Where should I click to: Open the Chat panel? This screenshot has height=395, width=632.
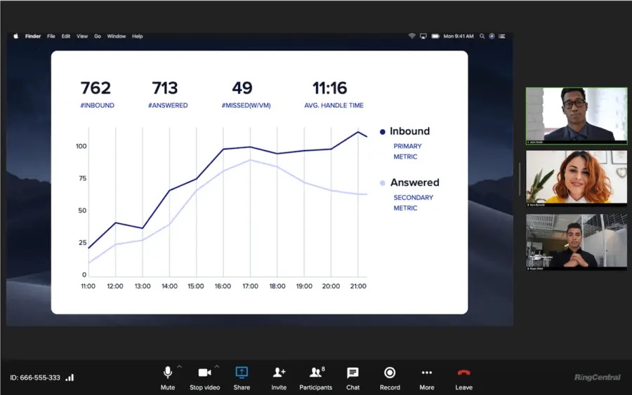coord(353,373)
